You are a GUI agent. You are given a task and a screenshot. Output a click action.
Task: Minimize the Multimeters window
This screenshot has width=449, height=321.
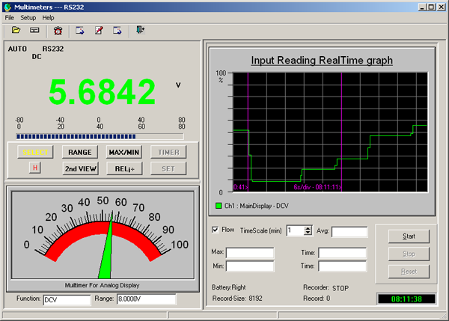[x=422, y=7]
